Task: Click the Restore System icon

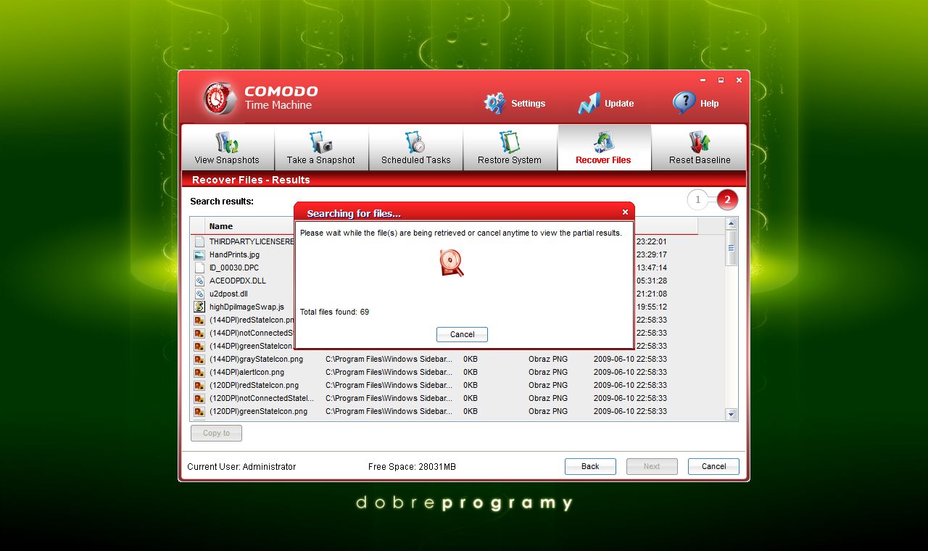Action: 510,142
